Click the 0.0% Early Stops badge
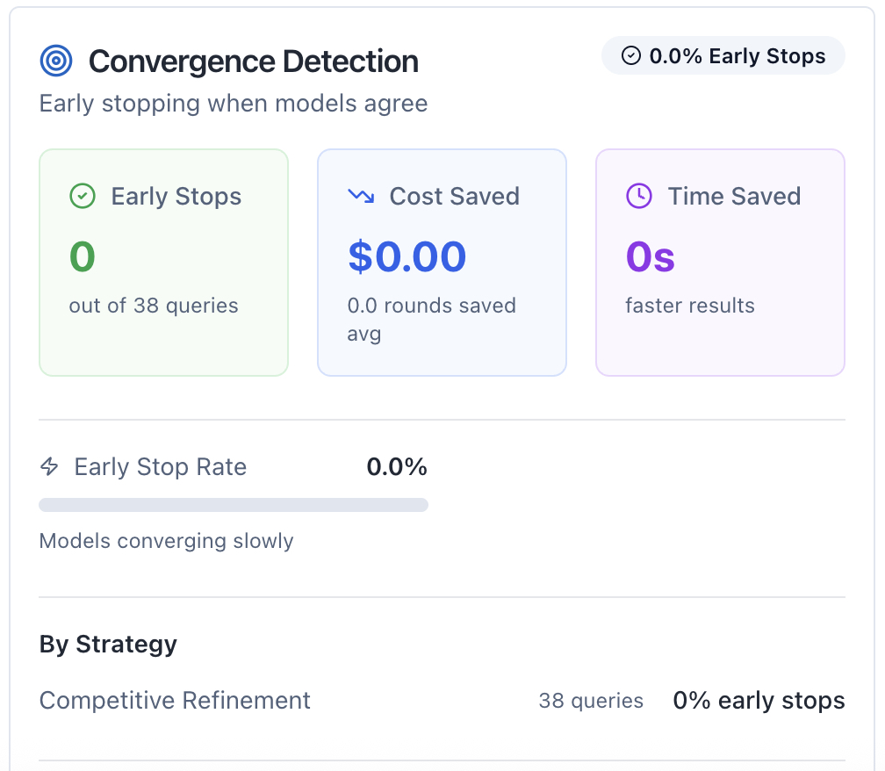The height and width of the screenshot is (771, 885). coord(723,55)
